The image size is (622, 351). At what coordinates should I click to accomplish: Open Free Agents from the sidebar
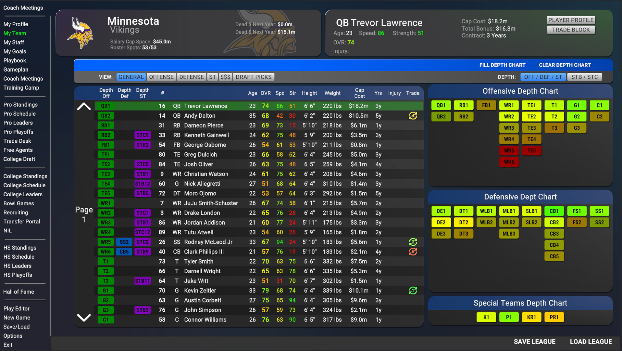tap(18, 150)
